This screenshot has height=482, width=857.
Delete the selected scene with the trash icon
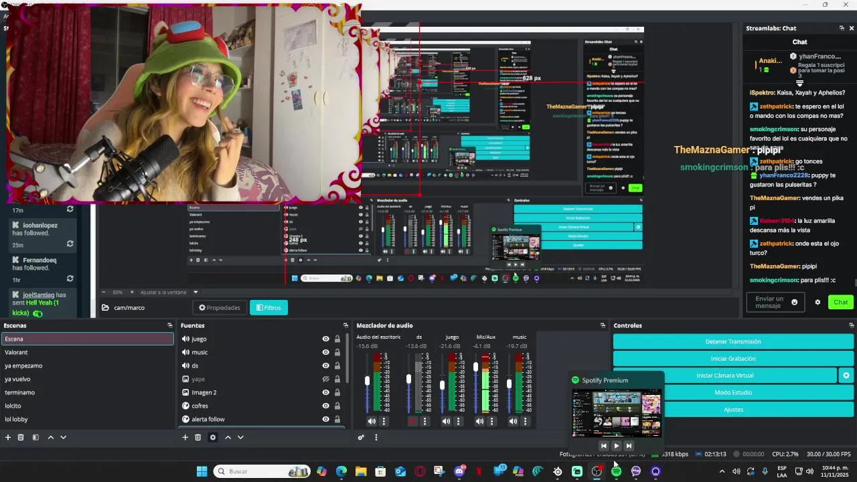coord(21,437)
